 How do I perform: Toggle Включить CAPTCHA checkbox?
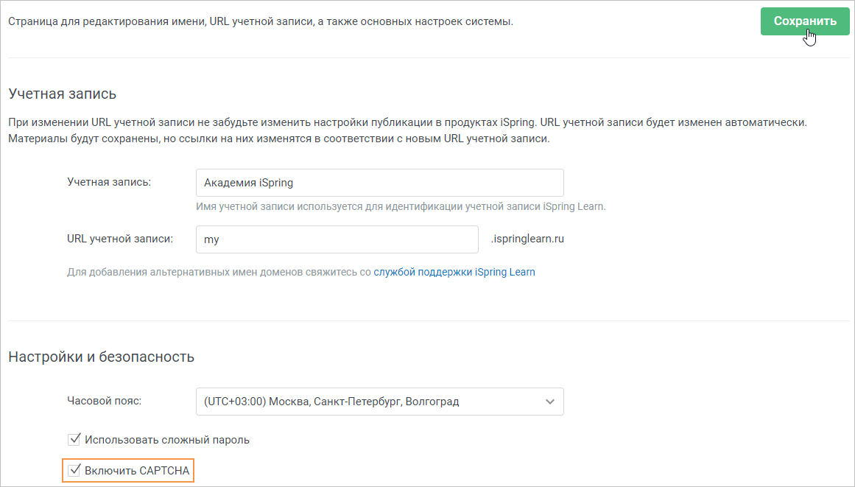(x=74, y=470)
